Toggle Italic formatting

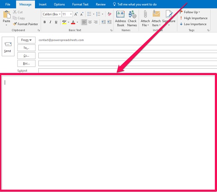pyautogui.click(x=50, y=22)
